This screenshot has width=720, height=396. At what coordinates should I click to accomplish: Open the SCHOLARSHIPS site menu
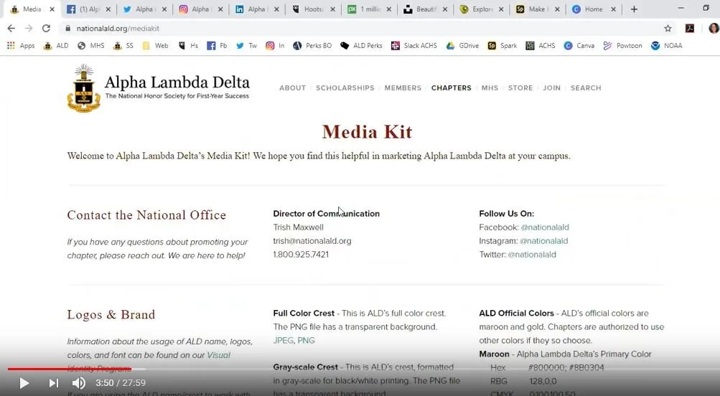pos(345,88)
